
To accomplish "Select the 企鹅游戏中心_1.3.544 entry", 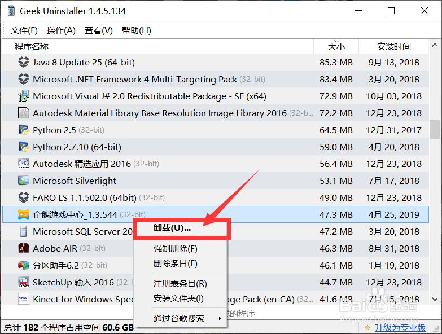I will pos(216,214).
